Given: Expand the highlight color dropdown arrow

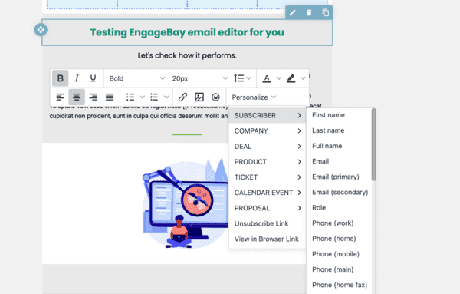Looking at the screenshot, I should [303, 78].
